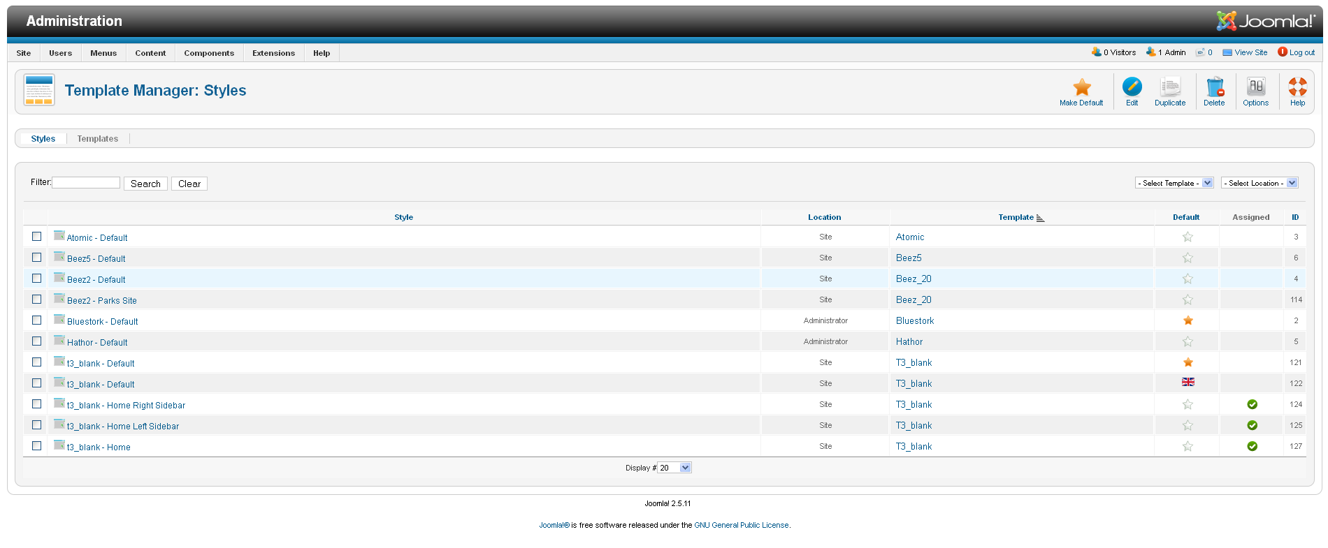1328x548 pixels.
Task: Click the Edit toolbar icon
Action: tap(1132, 87)
